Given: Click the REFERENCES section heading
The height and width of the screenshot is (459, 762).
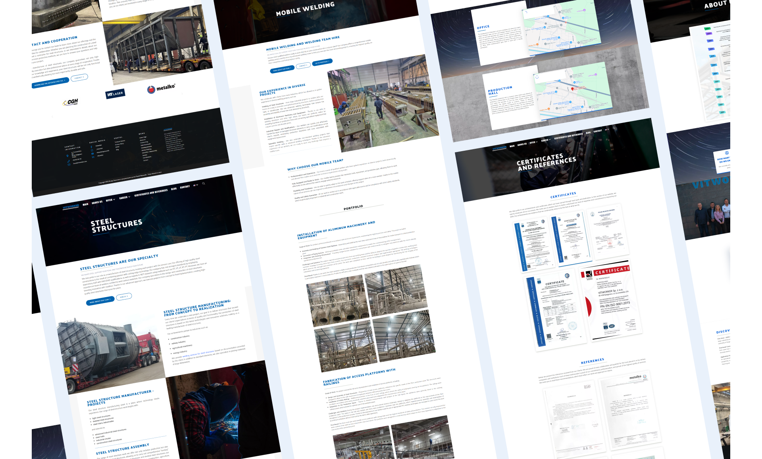Looking at the screenshot, I should pyautogui.click(x=593, y=361).
